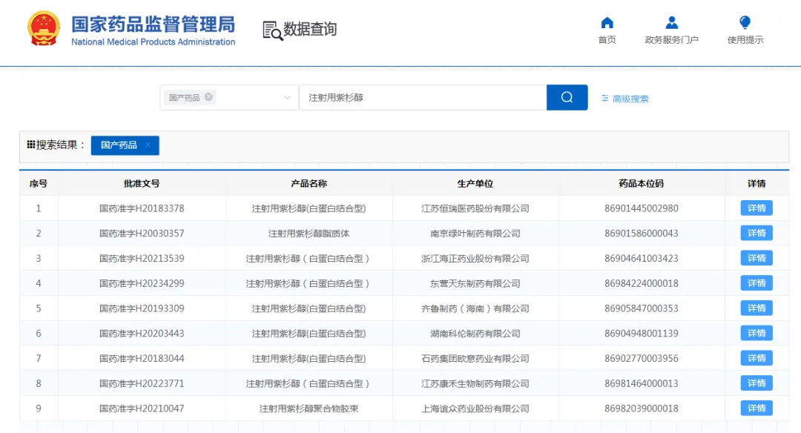
Task: Click the 批准文号 column header
Action: point(142,183)
